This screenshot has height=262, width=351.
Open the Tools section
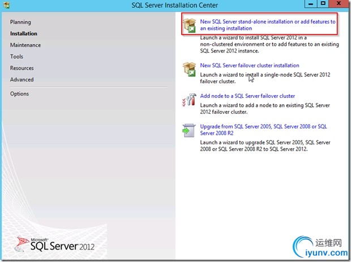[16, 57]
